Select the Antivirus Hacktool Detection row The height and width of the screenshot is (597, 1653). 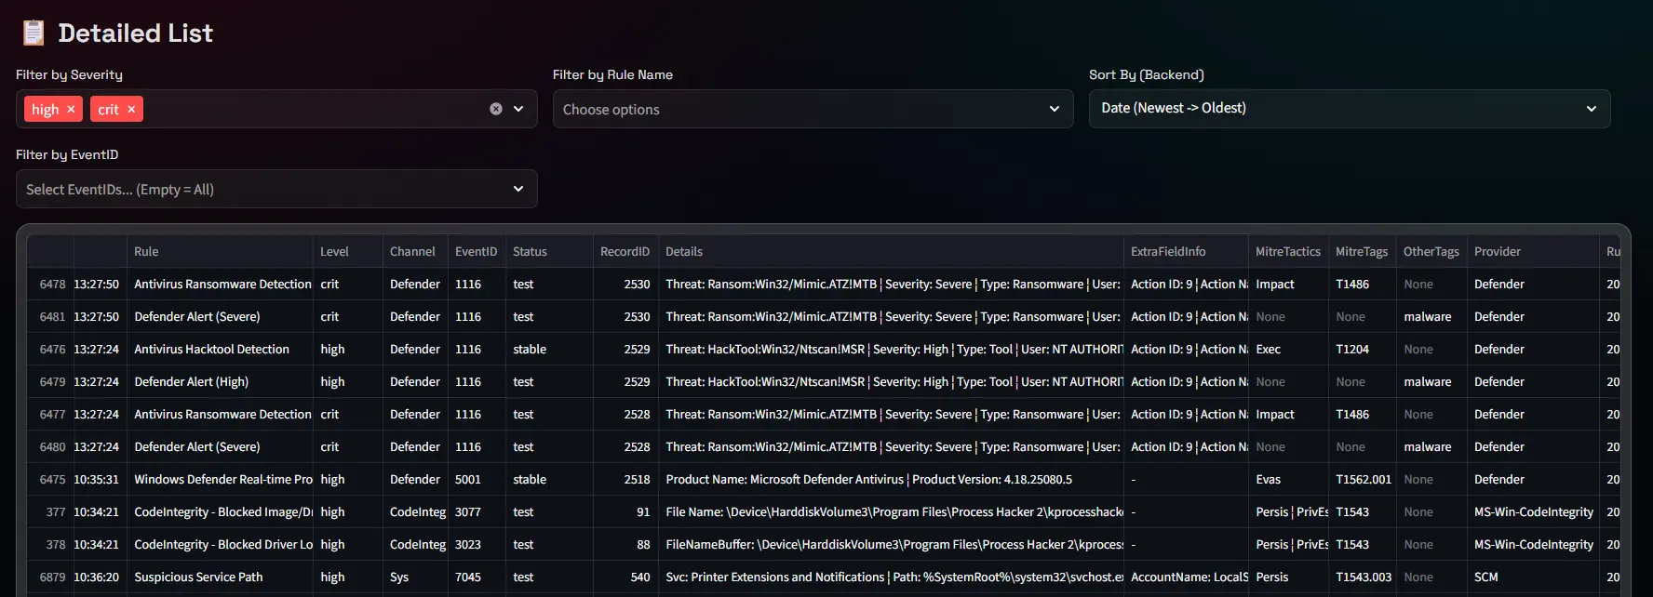[x=211, y=350]
